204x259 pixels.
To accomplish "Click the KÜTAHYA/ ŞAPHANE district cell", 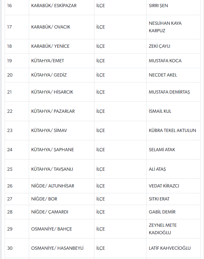I will click(61, 150).
